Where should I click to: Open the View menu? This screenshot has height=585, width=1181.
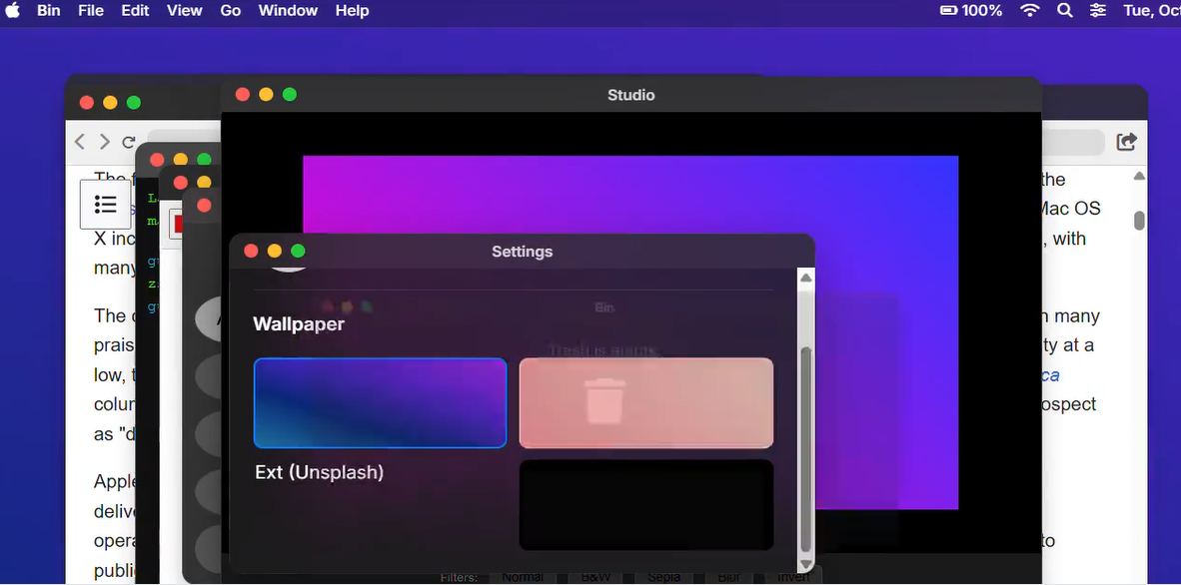coord(185,11)
